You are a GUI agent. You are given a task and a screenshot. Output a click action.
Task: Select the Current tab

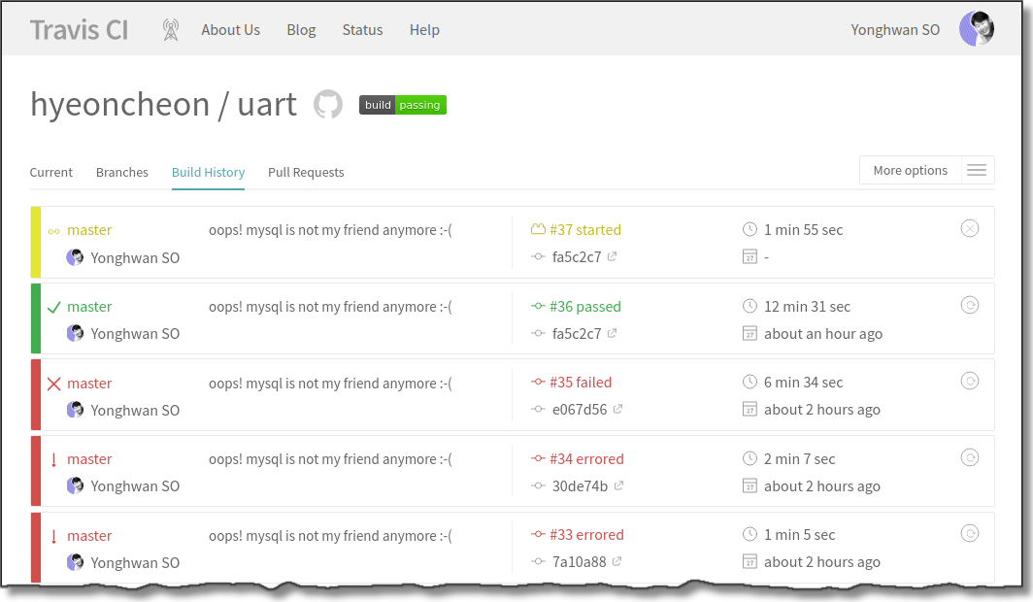51,173
